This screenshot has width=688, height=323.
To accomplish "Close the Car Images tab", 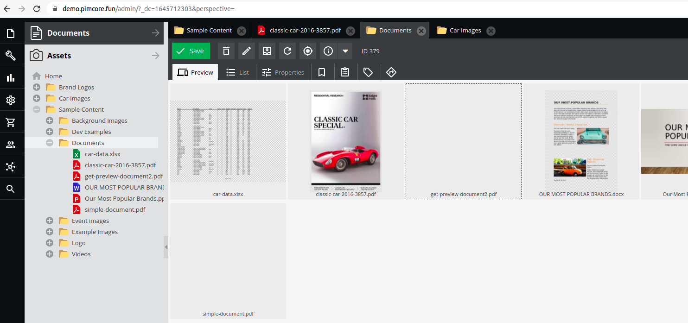I will (x=491, y=30).
